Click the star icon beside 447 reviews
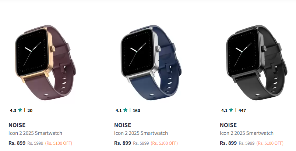 pyautogui.click(x=231, y=110)
